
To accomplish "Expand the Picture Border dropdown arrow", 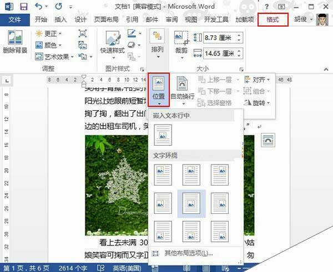I will click(x=140, y=33).
